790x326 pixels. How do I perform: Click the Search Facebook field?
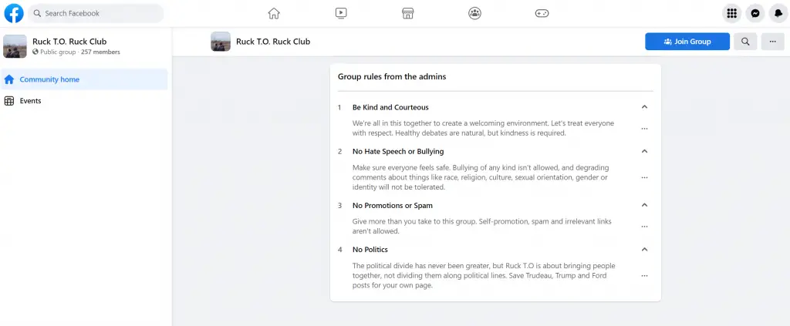coord(96,14)
